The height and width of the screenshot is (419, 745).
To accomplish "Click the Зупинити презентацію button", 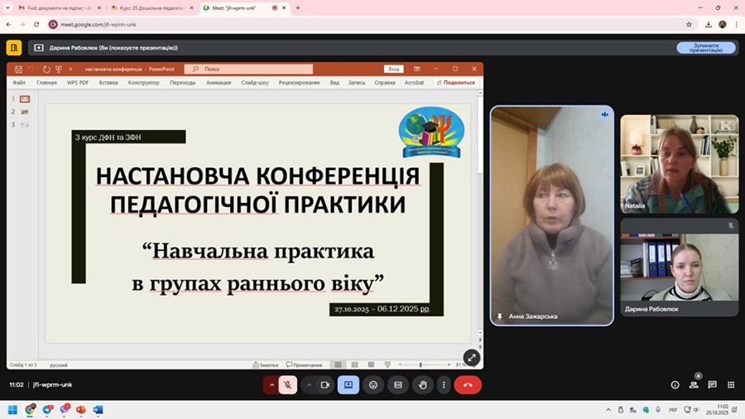I will pos(706,48).
